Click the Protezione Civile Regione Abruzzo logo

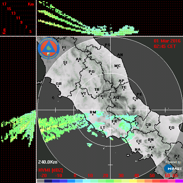click(49, 48)
